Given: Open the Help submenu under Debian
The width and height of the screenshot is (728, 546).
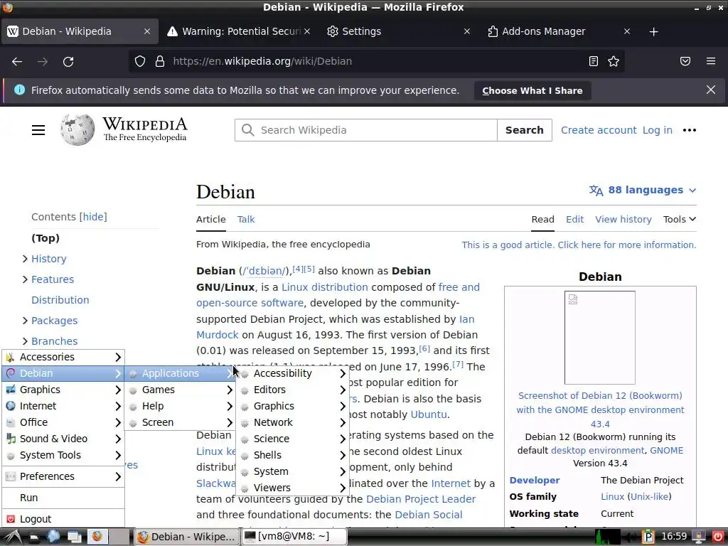Looking at the screenshot, I should (x=180, y=406).
